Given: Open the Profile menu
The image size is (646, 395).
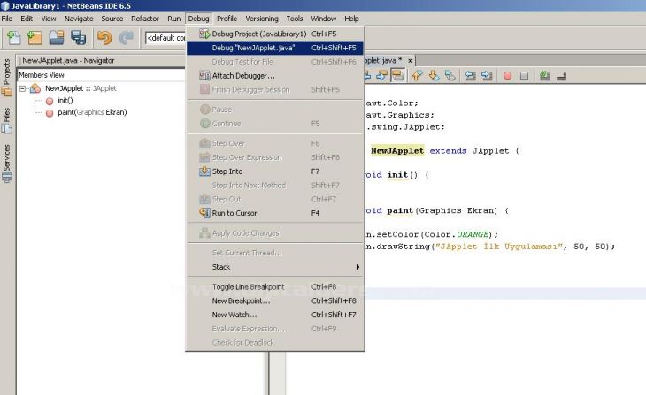Looking at the screenshot, I should coord(227,19).
